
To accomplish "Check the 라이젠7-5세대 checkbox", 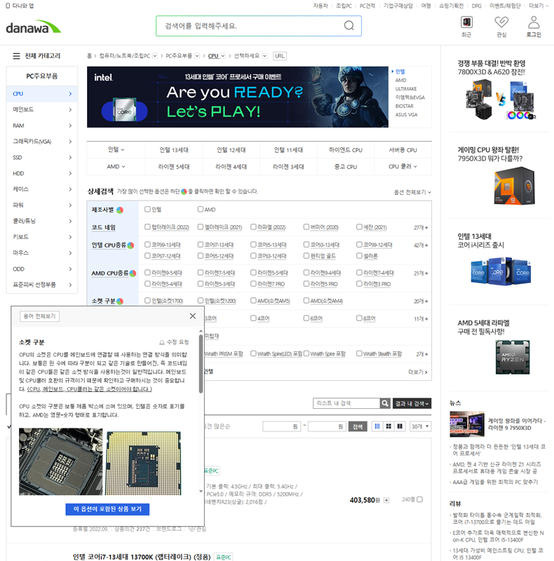I will 201,272.
